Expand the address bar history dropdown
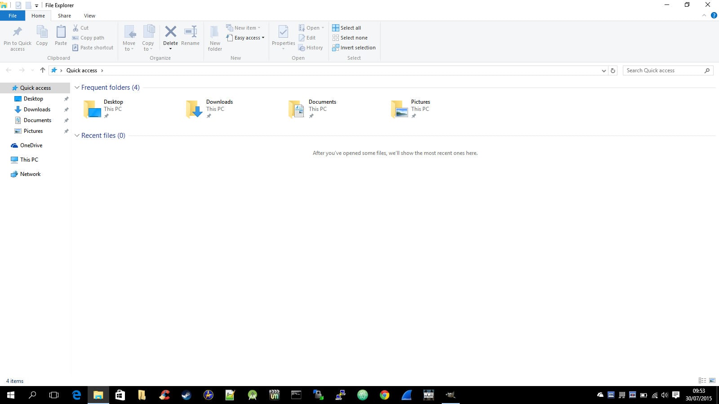This screenshot has height=404, width=719. click(604, 70)
